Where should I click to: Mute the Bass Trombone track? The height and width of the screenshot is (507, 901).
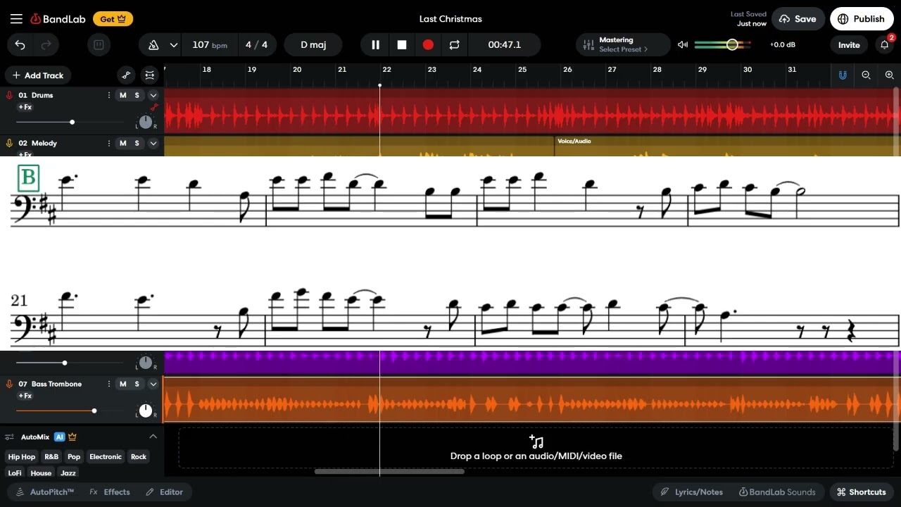[x=122, y=384]
